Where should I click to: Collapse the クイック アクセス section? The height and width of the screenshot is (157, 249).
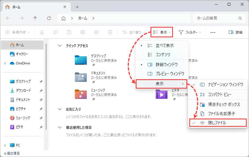pyautogui.click(x=60, y=46)
